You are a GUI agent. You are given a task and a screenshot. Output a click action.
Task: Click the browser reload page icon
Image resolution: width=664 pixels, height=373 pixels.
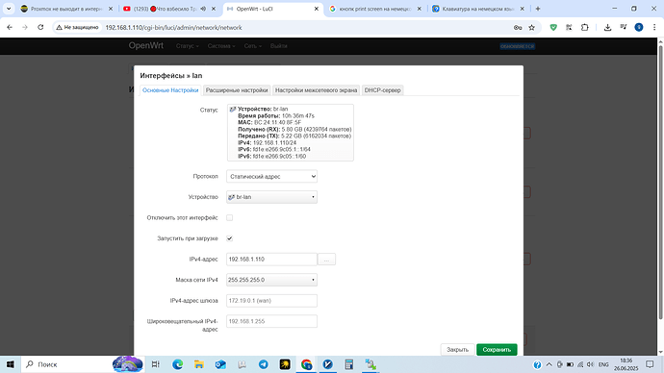40,27
